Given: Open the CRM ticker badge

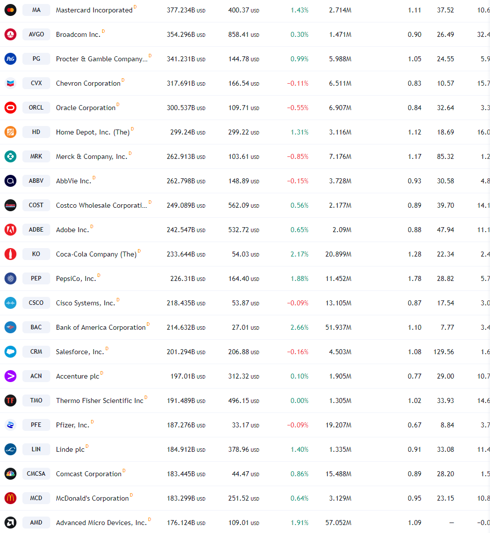Looking at the screenshot, I should [x=36, y=352].
